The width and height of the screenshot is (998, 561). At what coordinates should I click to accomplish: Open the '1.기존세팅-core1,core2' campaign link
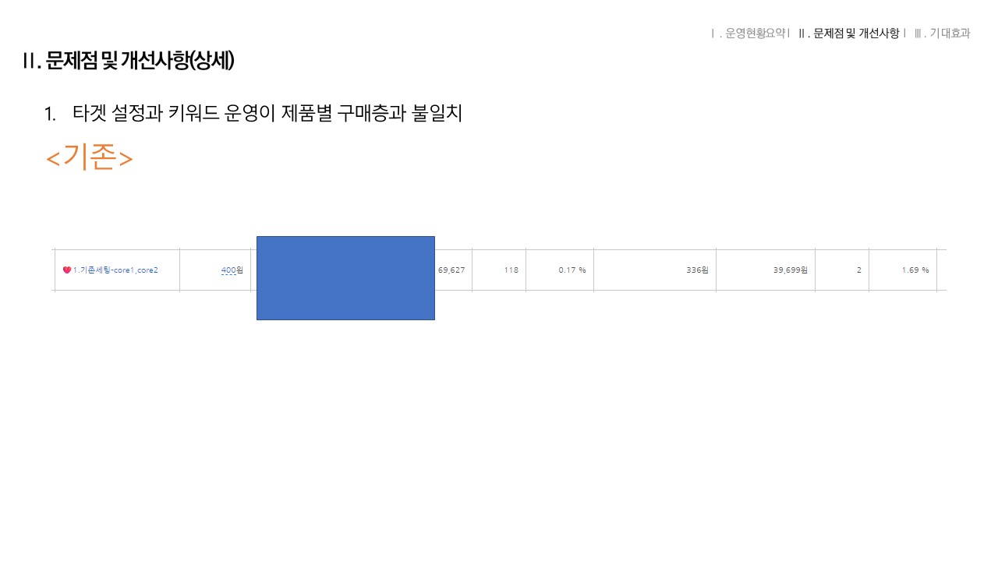click(x=115, y=270)
